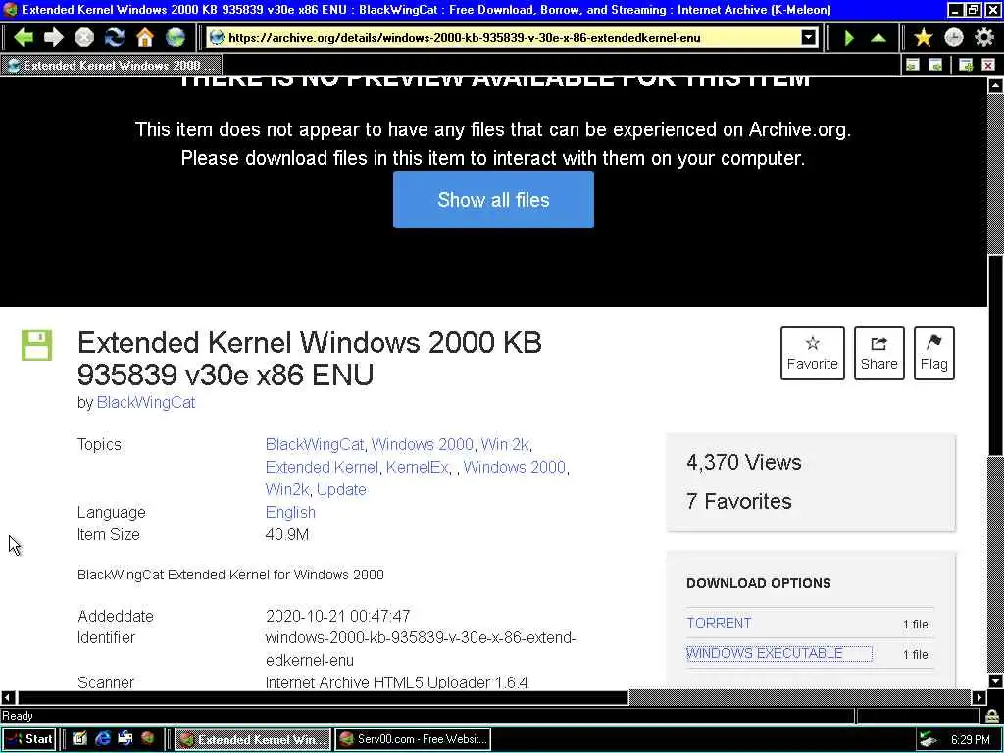Click the system tray network icon
The image size is (1004, 753).
[928, 739]
